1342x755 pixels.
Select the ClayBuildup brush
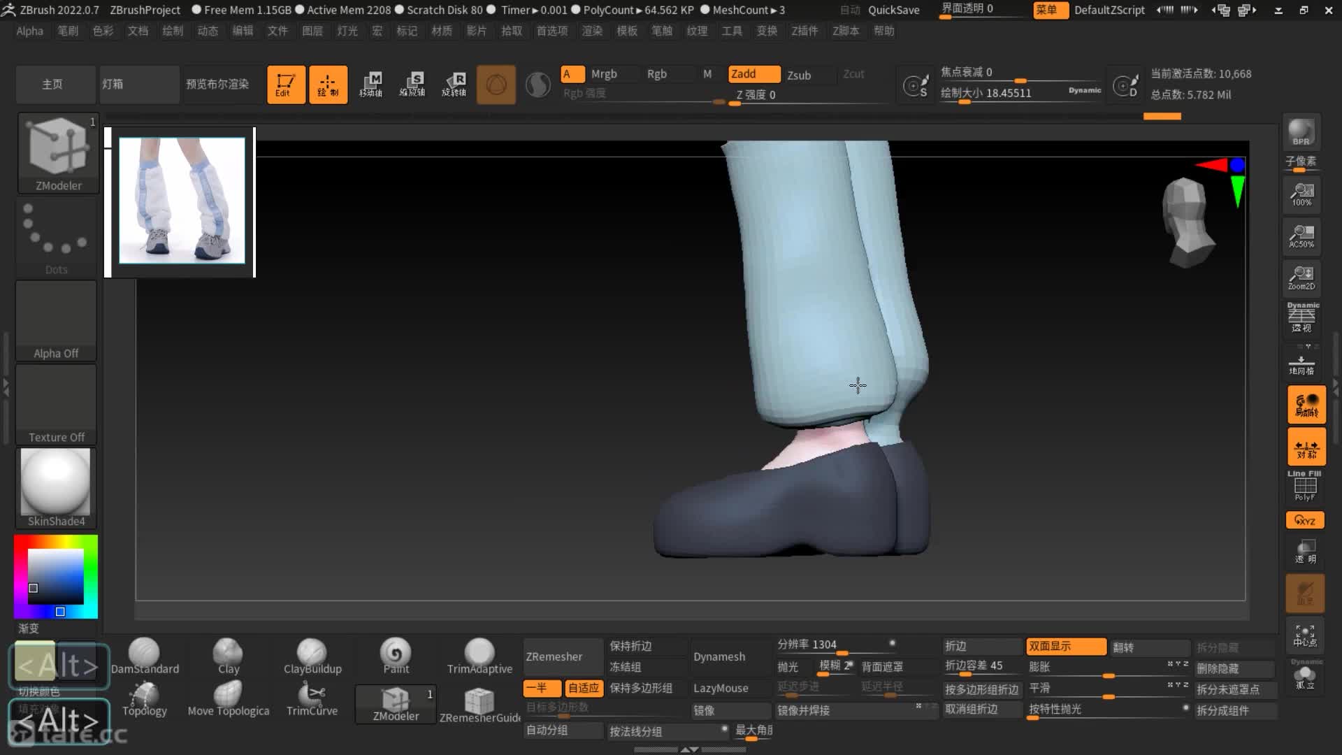coord(312,656)
